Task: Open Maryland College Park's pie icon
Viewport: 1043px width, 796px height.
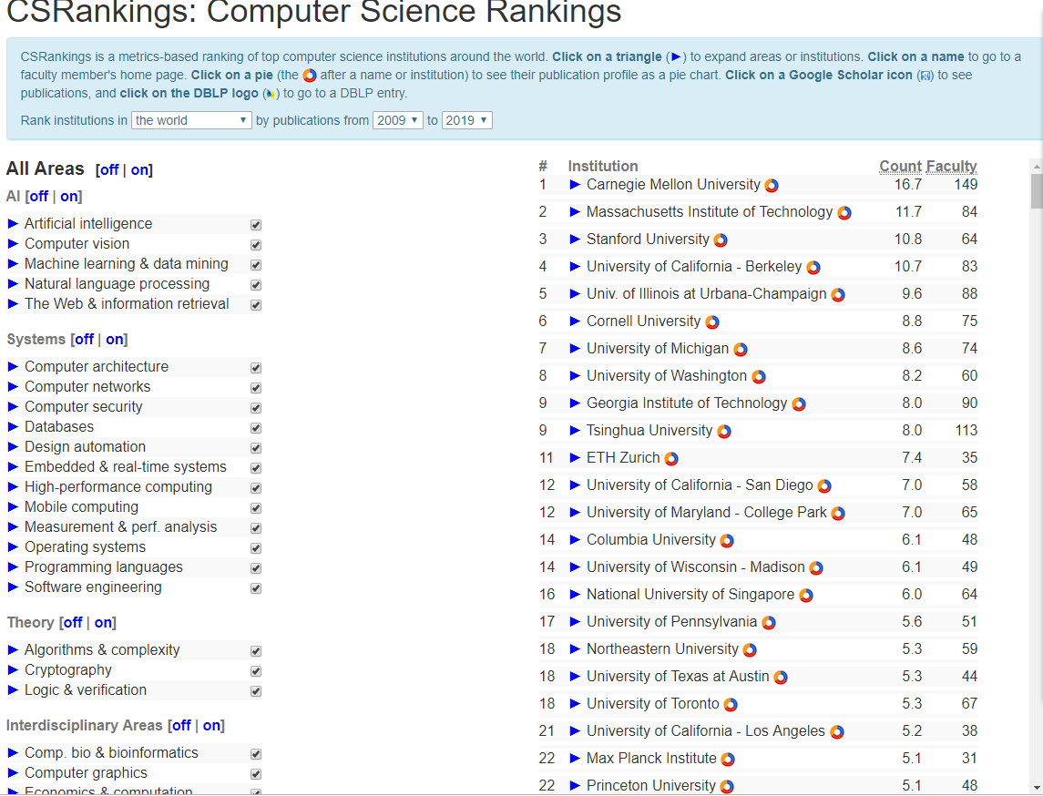Action: coord(838,513)
